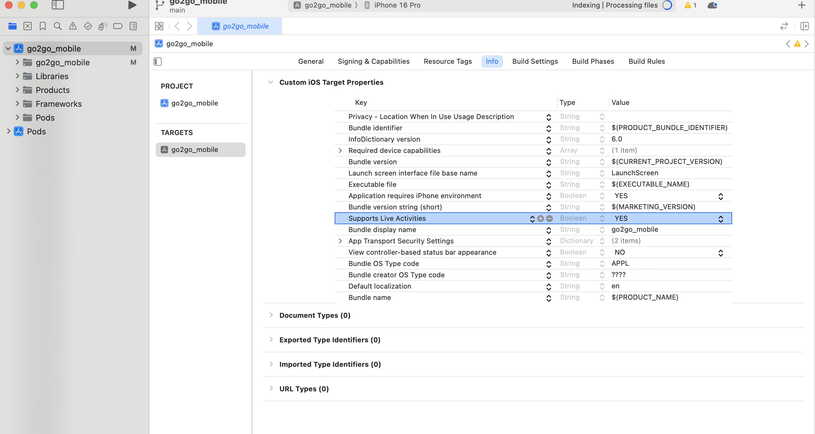
Task: Add a row after Supports Live Activities
Action: pyautogui.click(x=540, y=219)
